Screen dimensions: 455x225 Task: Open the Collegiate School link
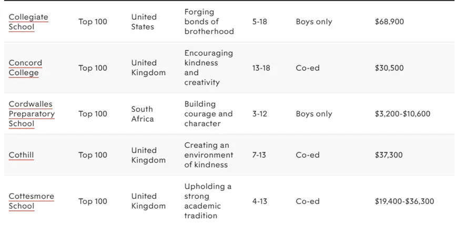[x=28, y=22]
